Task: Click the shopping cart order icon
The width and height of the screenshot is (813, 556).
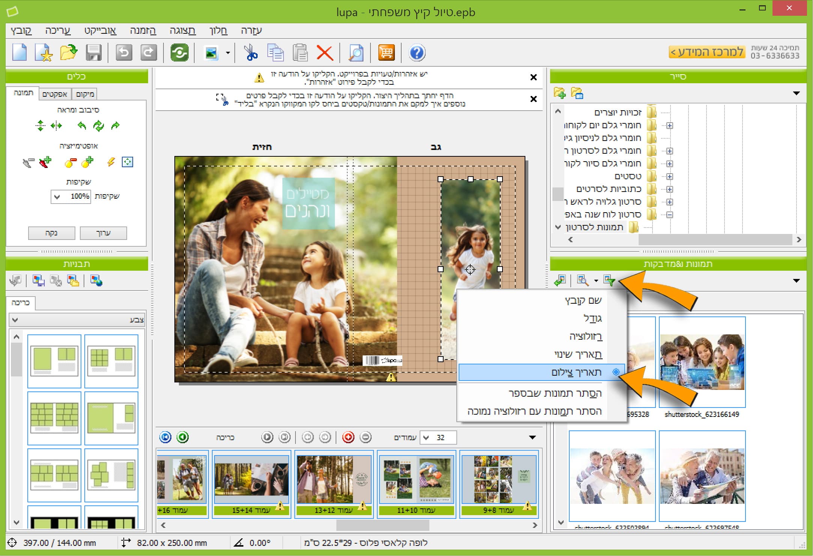Action: [386, 53]
